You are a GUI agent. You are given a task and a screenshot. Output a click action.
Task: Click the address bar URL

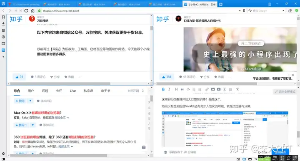(61, 11)
